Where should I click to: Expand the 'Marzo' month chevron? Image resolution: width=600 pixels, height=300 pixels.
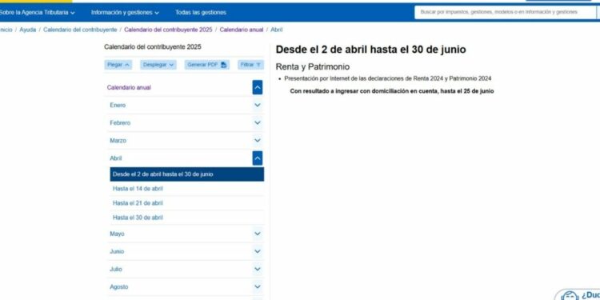(x=258, y=141)
